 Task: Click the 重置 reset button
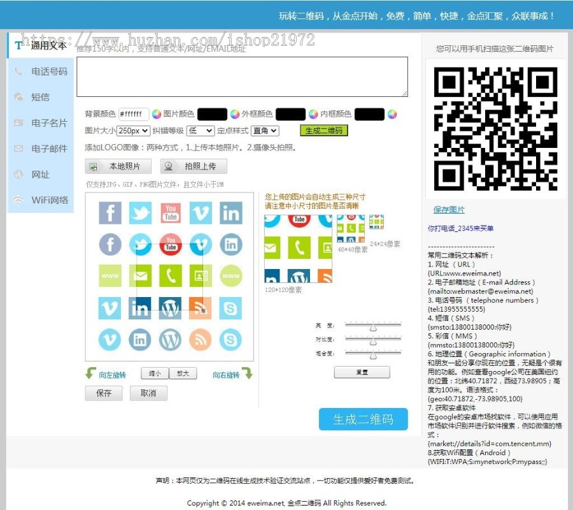[x=362, y=372]
